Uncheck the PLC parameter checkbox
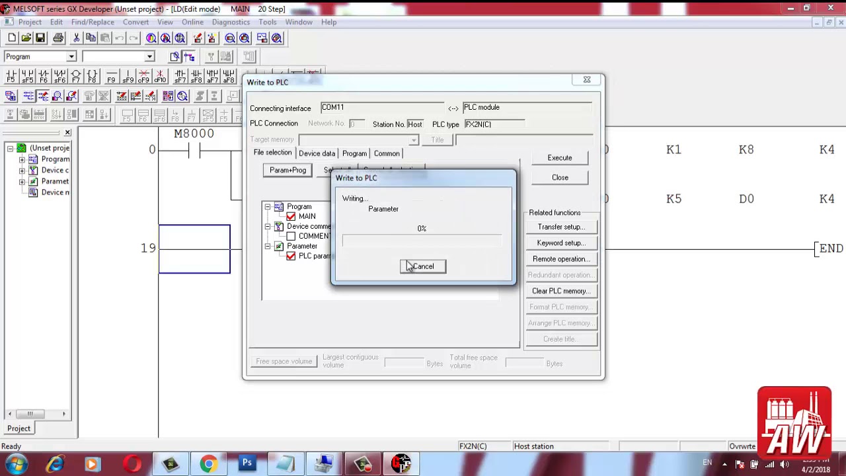The width and height of the screenshot is (846, 476). [291, 257]
